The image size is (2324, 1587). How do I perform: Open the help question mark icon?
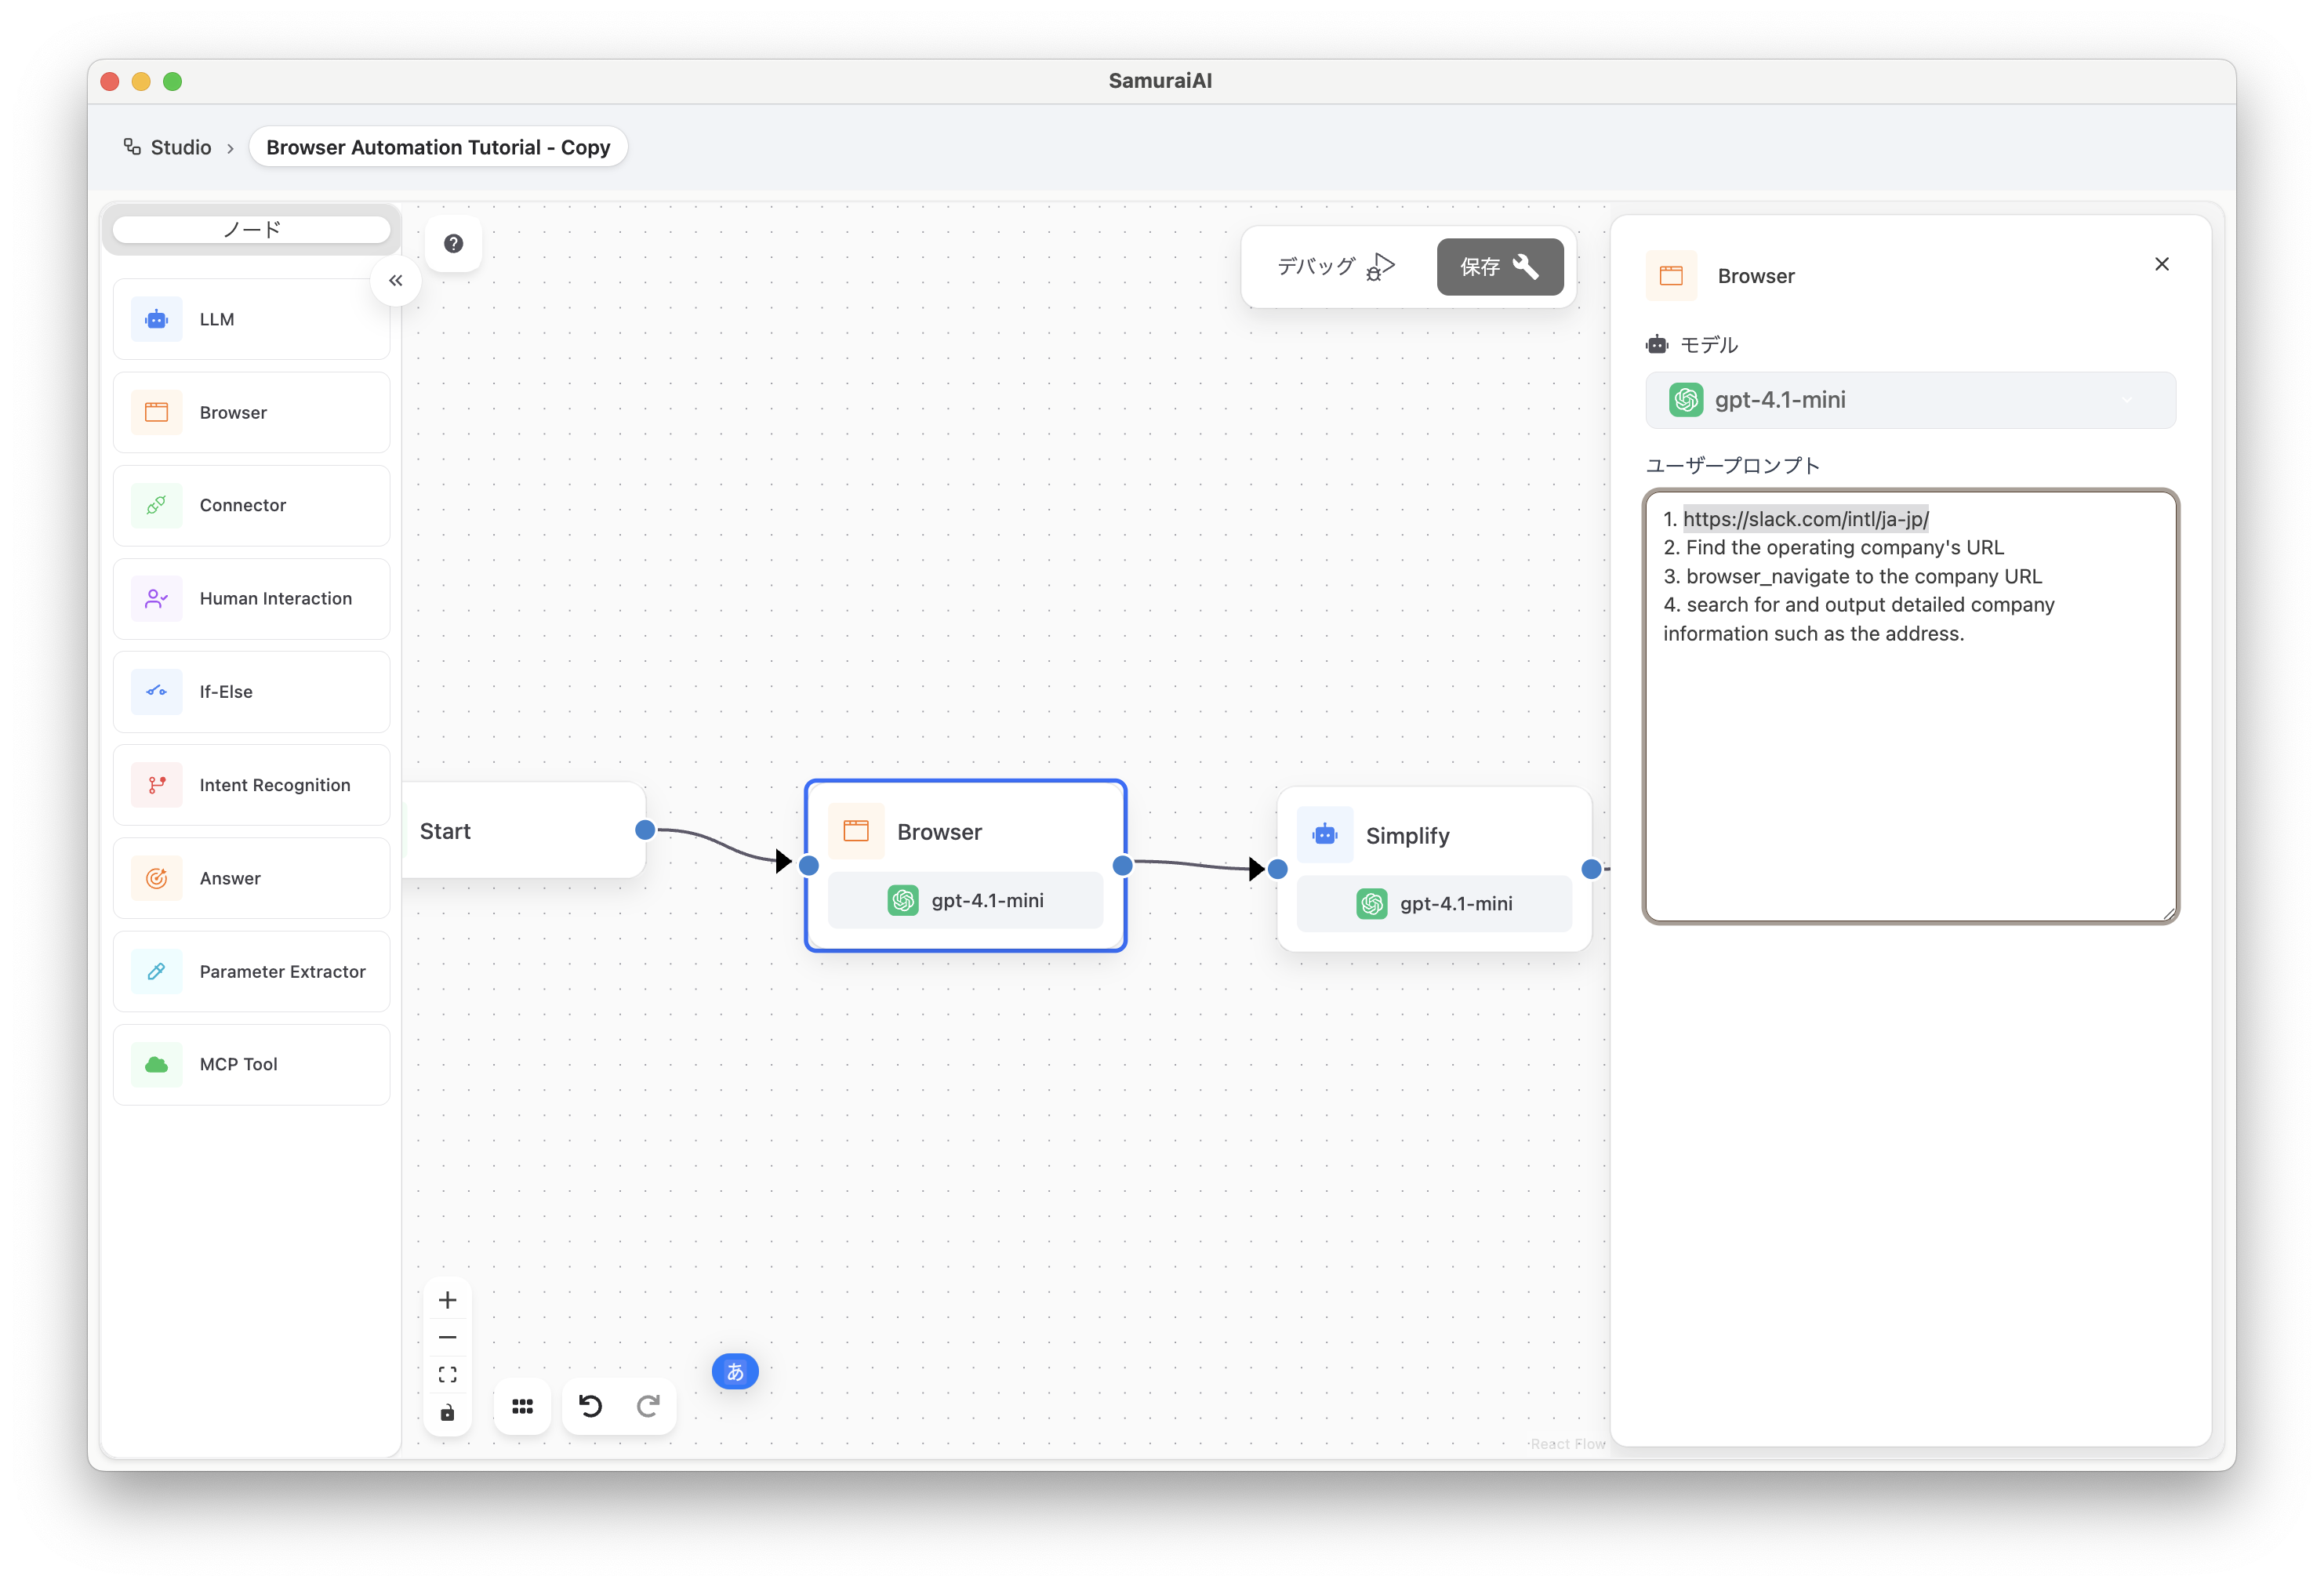coord(453,243)
